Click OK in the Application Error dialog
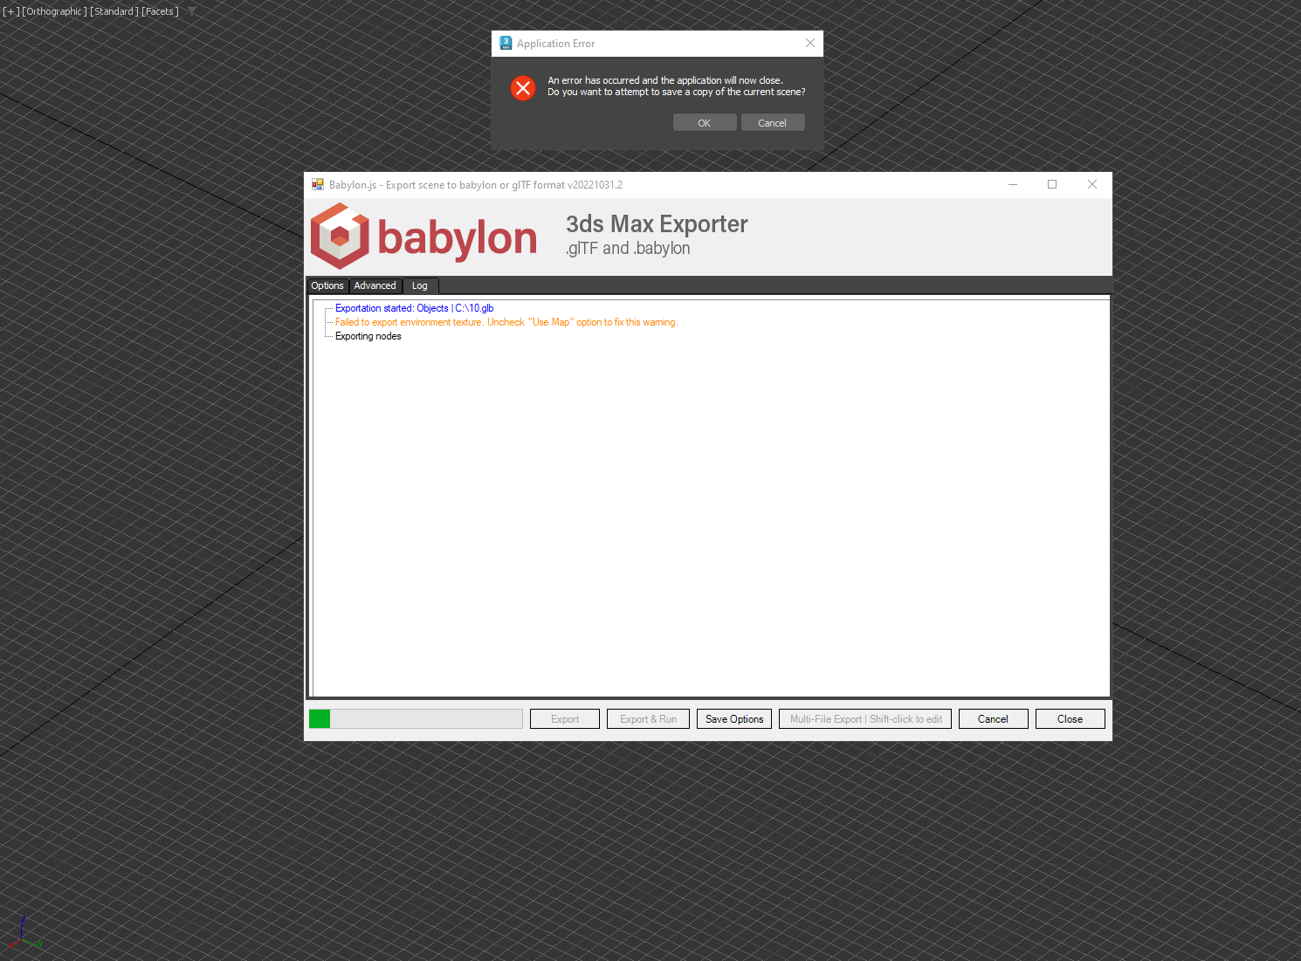This screenshot has height=961, width=1301. click(x=705, y=123)
